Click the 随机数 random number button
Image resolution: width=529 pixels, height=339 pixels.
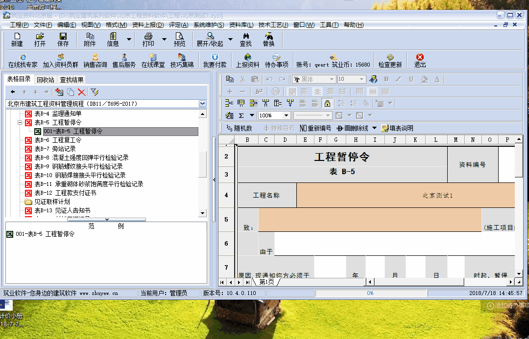click(239, 128)
